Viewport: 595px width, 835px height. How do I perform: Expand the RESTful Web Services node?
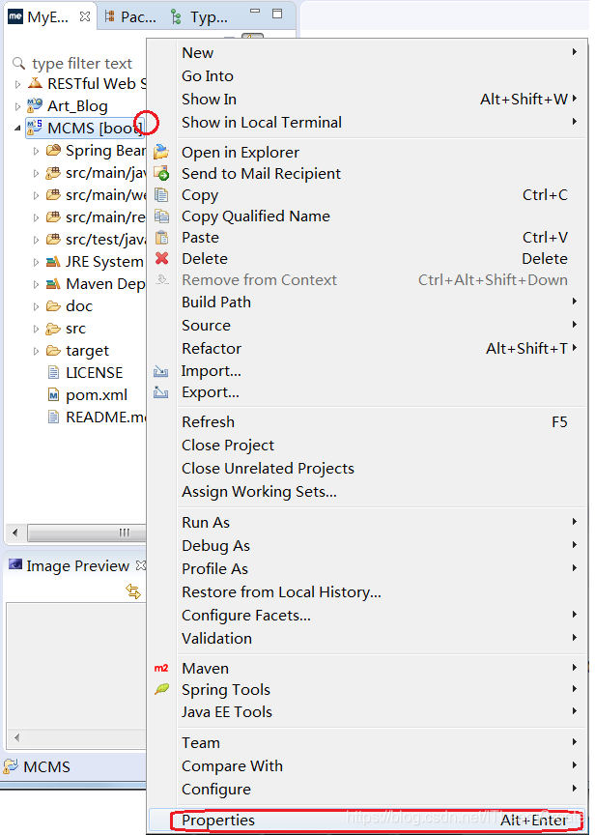click(x=17, y=84)
